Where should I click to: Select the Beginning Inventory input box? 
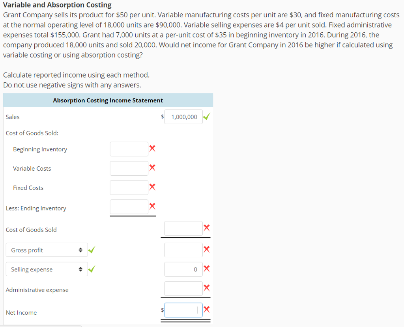(x=129, y=149)
